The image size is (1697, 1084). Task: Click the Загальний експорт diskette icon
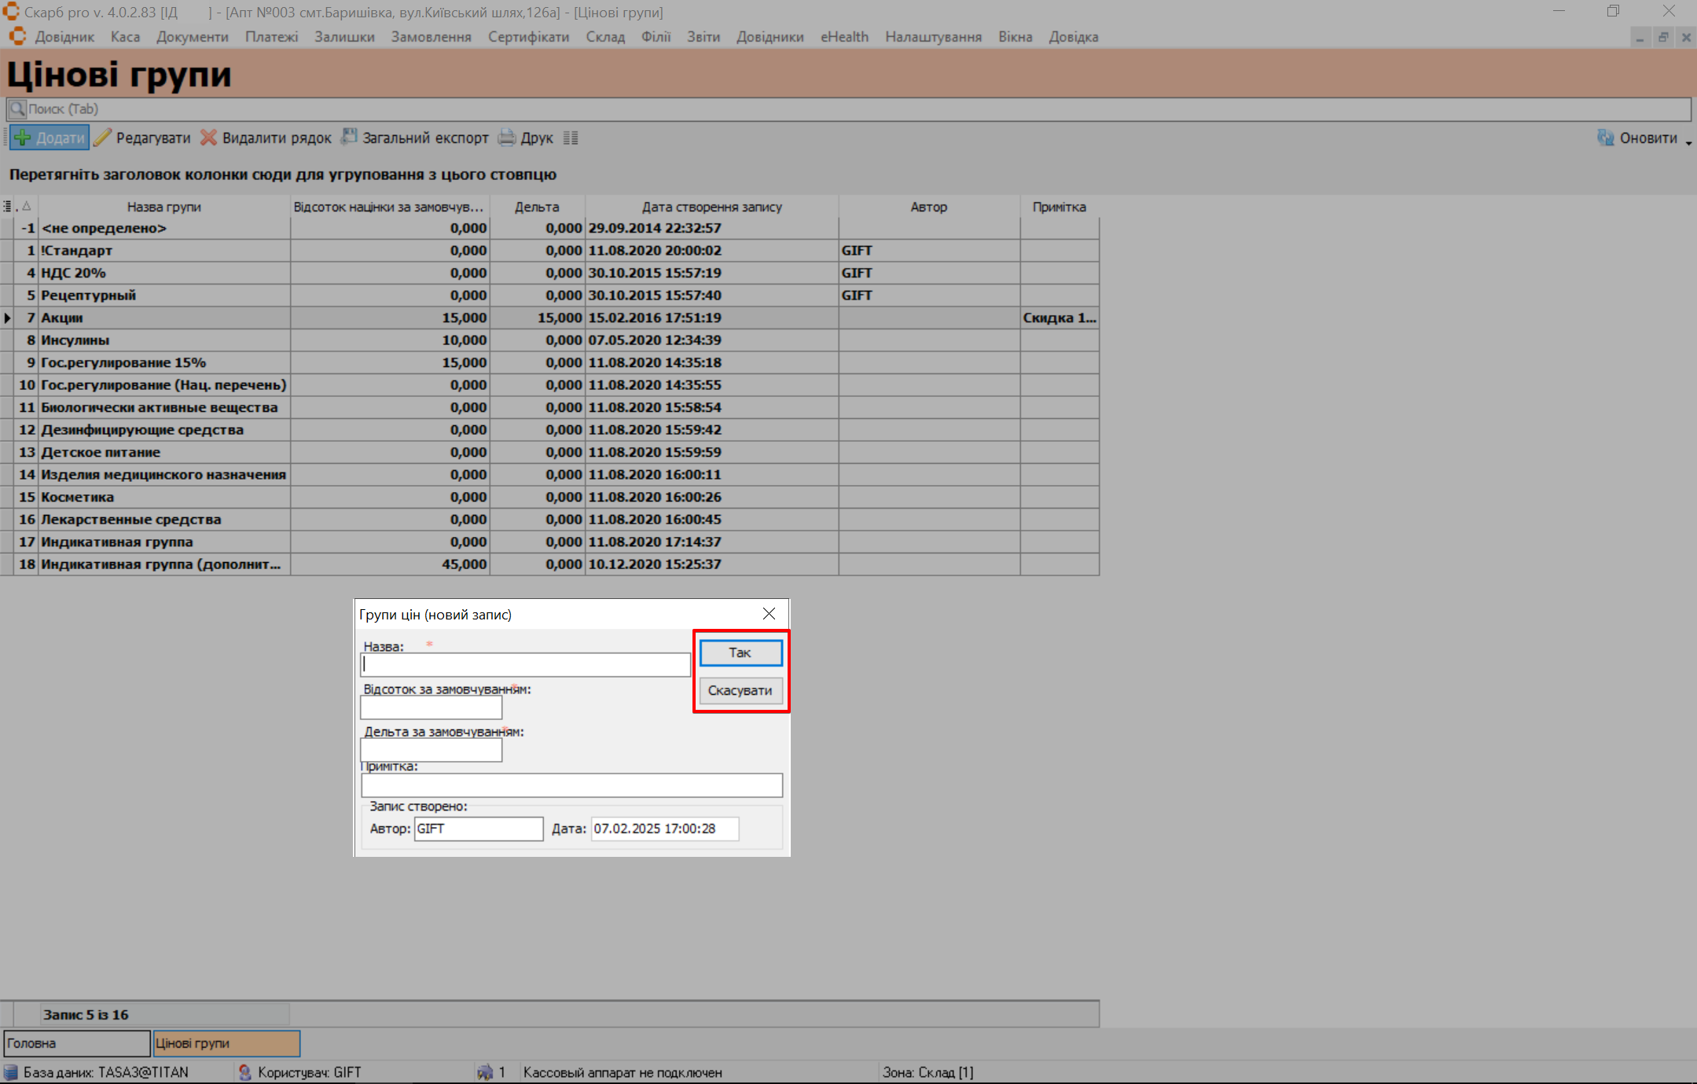[349, 138]
